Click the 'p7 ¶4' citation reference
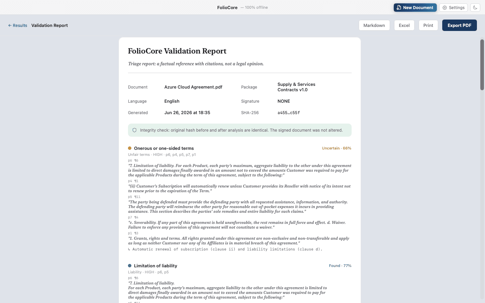Image resolution: width=485 pixels, height=303 pixels. (x=133, y=217)
